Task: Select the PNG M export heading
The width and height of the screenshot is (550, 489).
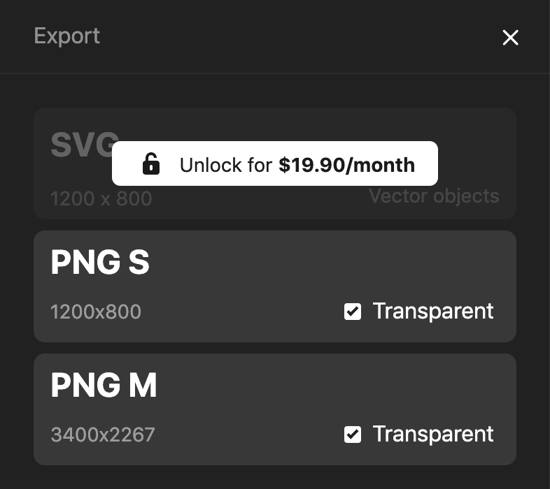Action: point(104,385)
